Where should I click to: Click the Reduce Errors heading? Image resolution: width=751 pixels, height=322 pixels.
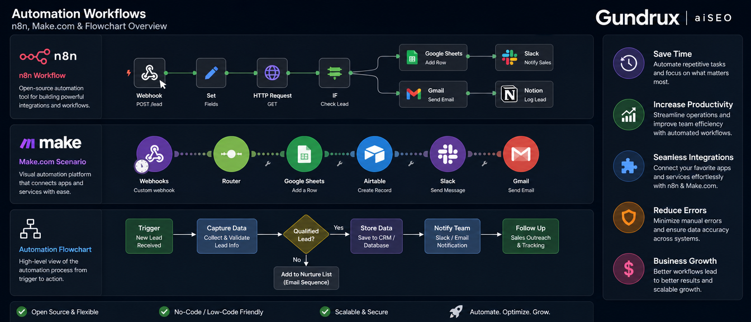coord(680,210)
